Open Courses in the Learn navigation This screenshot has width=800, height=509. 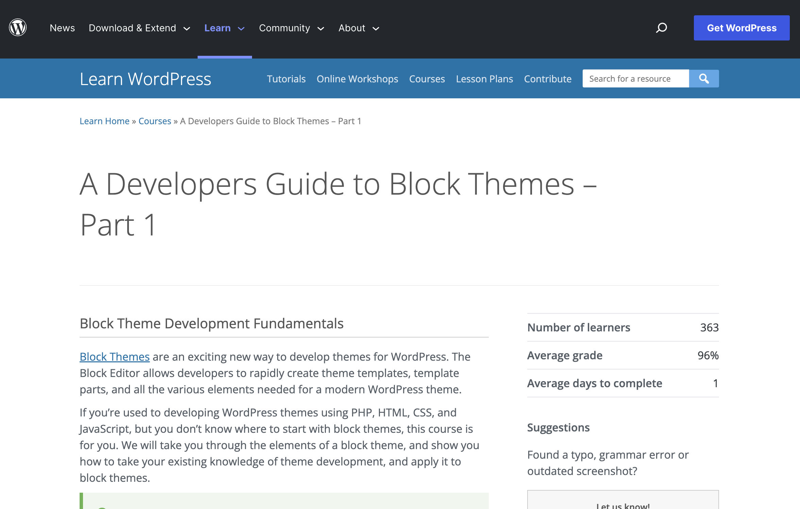[x=427, y=79]
